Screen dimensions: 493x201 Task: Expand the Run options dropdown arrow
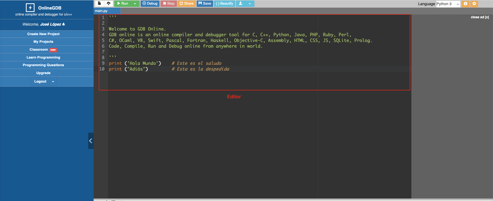pos(135,4)
